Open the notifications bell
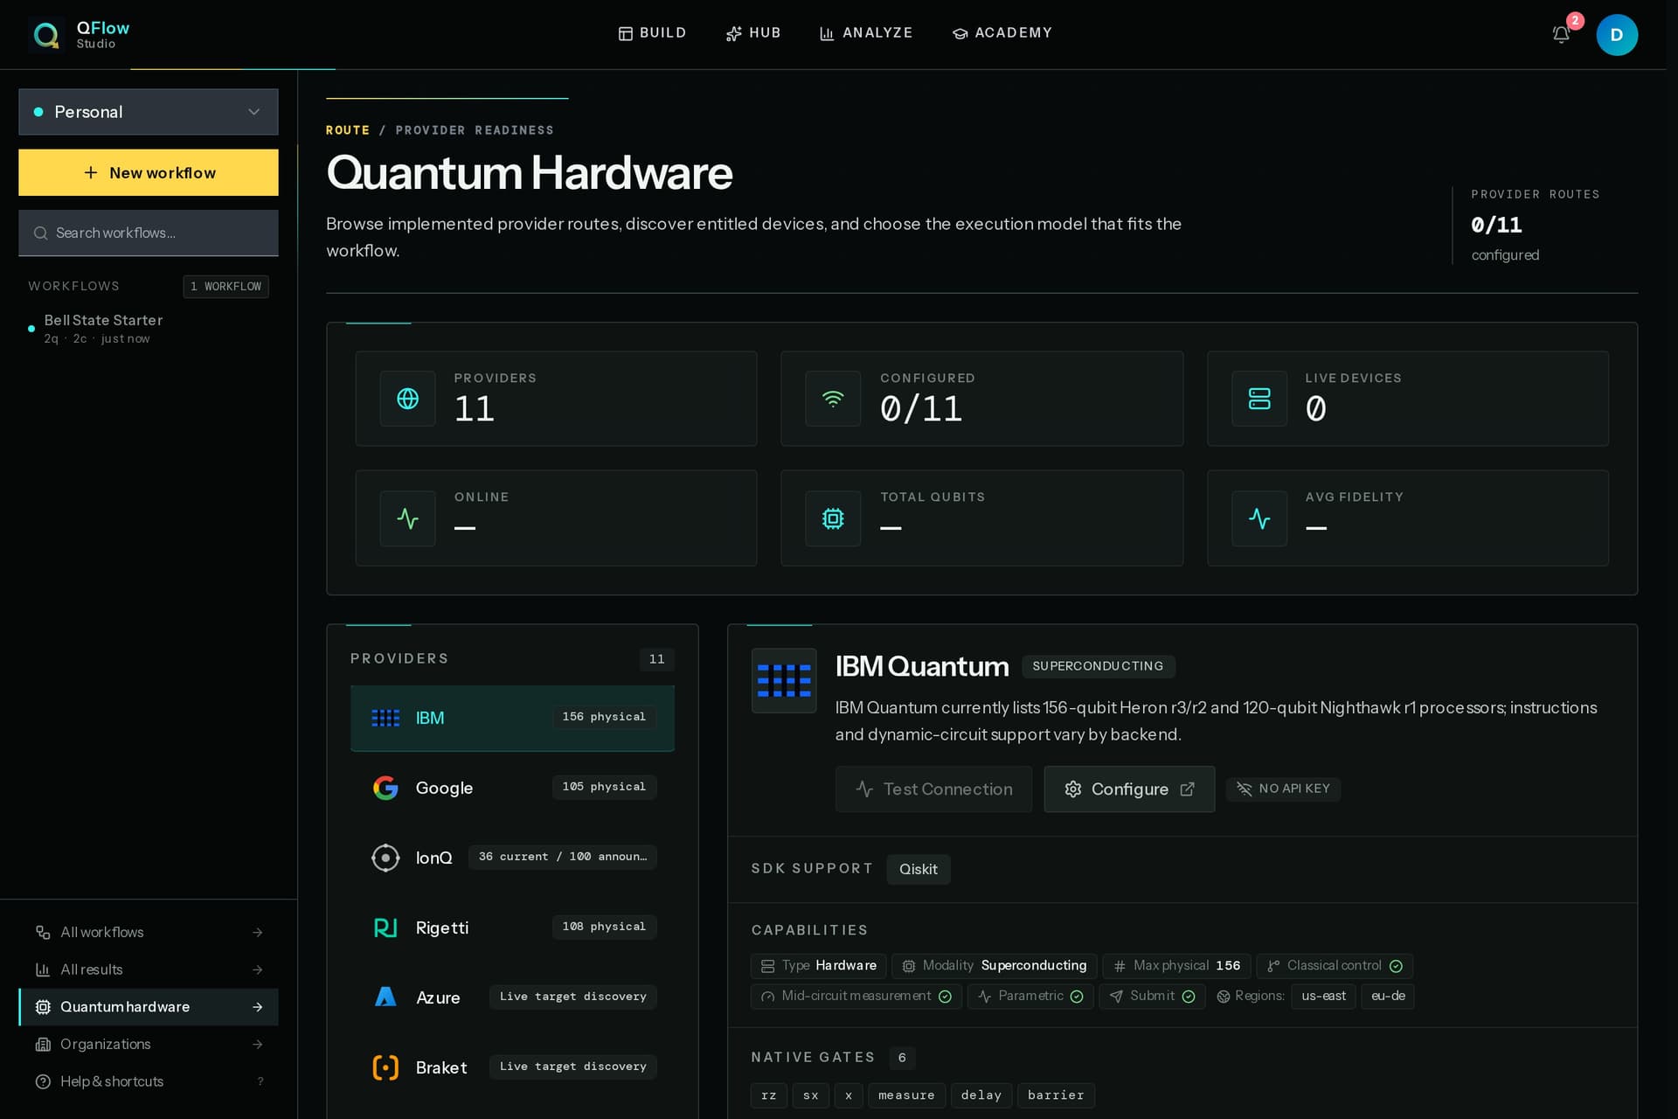Image resolution: width=1678 pixels, height=1119 pixels. click(x=1561, y=35)
